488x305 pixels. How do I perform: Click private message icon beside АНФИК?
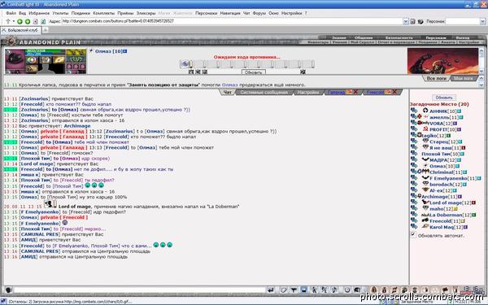click(x=414, y=111)
